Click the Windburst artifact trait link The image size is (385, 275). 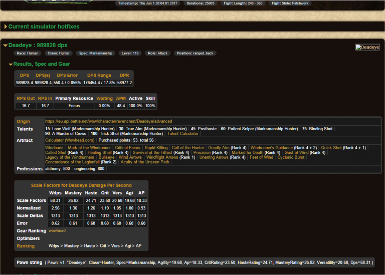(x=54, y=148)
